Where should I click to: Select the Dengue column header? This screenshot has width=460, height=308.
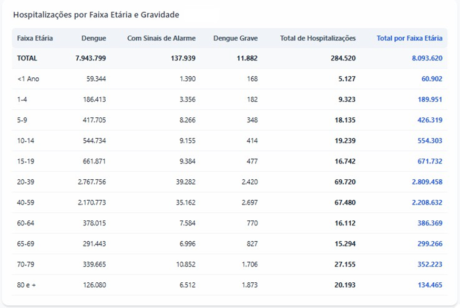coord(94,38)
